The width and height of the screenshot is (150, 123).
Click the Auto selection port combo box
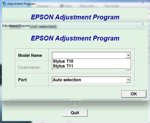91,80
